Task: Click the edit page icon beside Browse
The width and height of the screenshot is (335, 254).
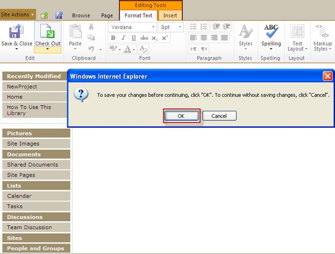Action: (x=59, y=15)
